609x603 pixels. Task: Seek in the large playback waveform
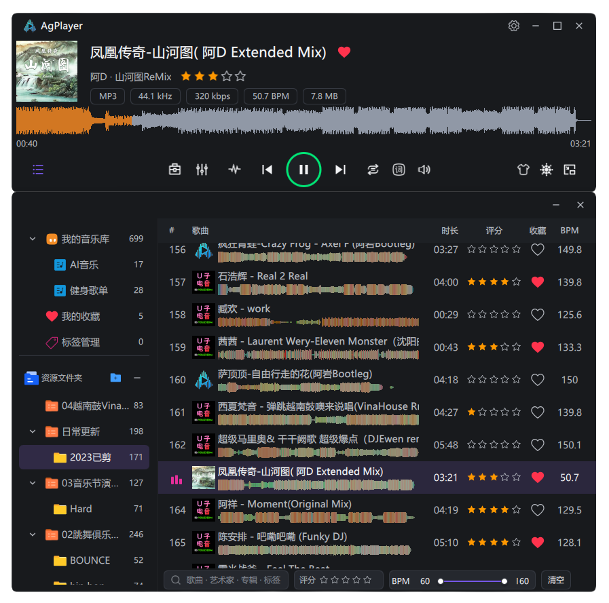coord(303,120)
